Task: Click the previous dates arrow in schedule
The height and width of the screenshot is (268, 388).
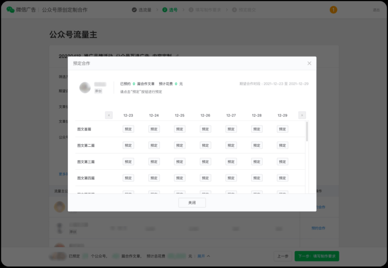Action: pos(109,115)
